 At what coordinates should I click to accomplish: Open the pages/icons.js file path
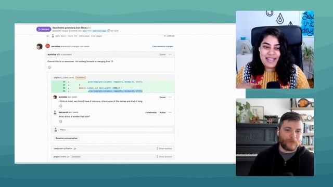pos(61,157)
